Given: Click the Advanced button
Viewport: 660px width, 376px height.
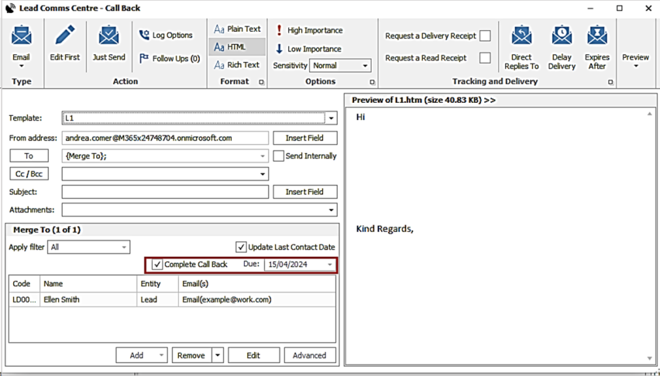Looking at the screenshot, I should pyautogui.click(x=310, y=355).
